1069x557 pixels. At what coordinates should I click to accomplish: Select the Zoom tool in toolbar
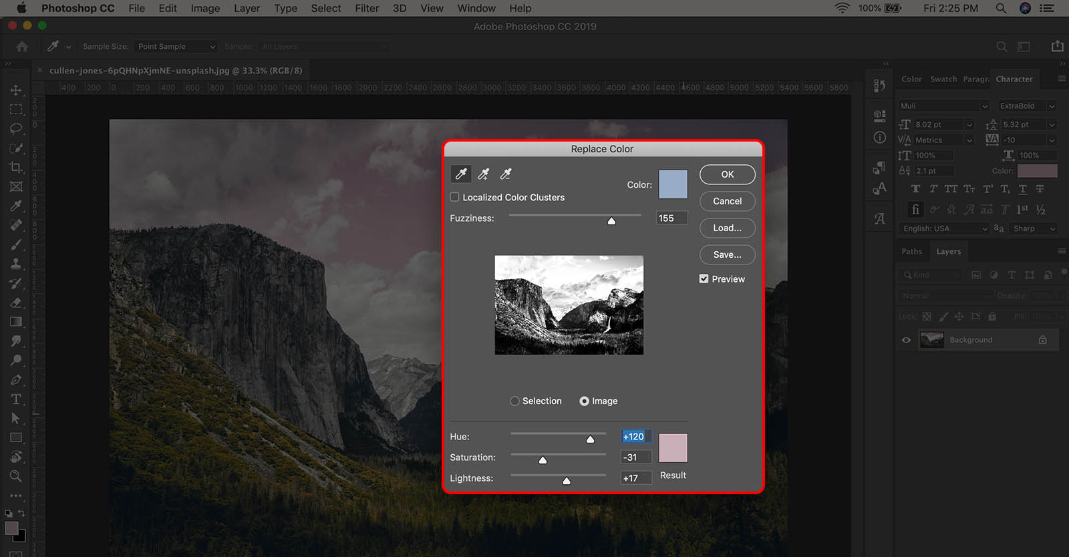pyautogui.click(x=16, y=476)
